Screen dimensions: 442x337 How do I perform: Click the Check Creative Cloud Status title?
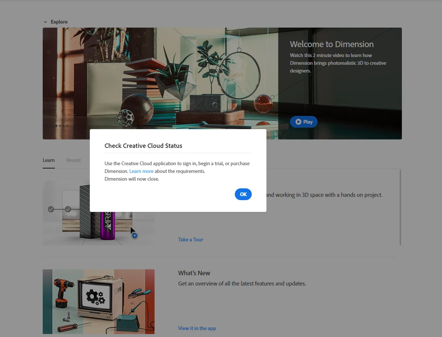click(143, 146)
